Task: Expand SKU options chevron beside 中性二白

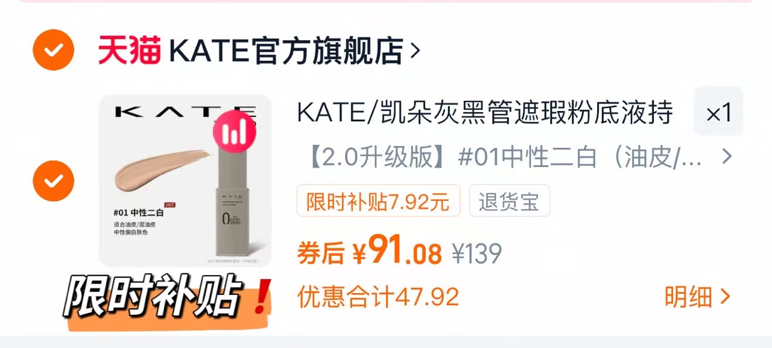Action: [x=727, y=157]
